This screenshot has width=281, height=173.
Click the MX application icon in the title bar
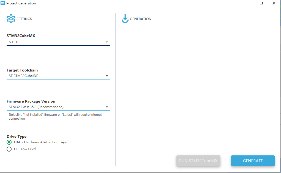tap(3, 3)
